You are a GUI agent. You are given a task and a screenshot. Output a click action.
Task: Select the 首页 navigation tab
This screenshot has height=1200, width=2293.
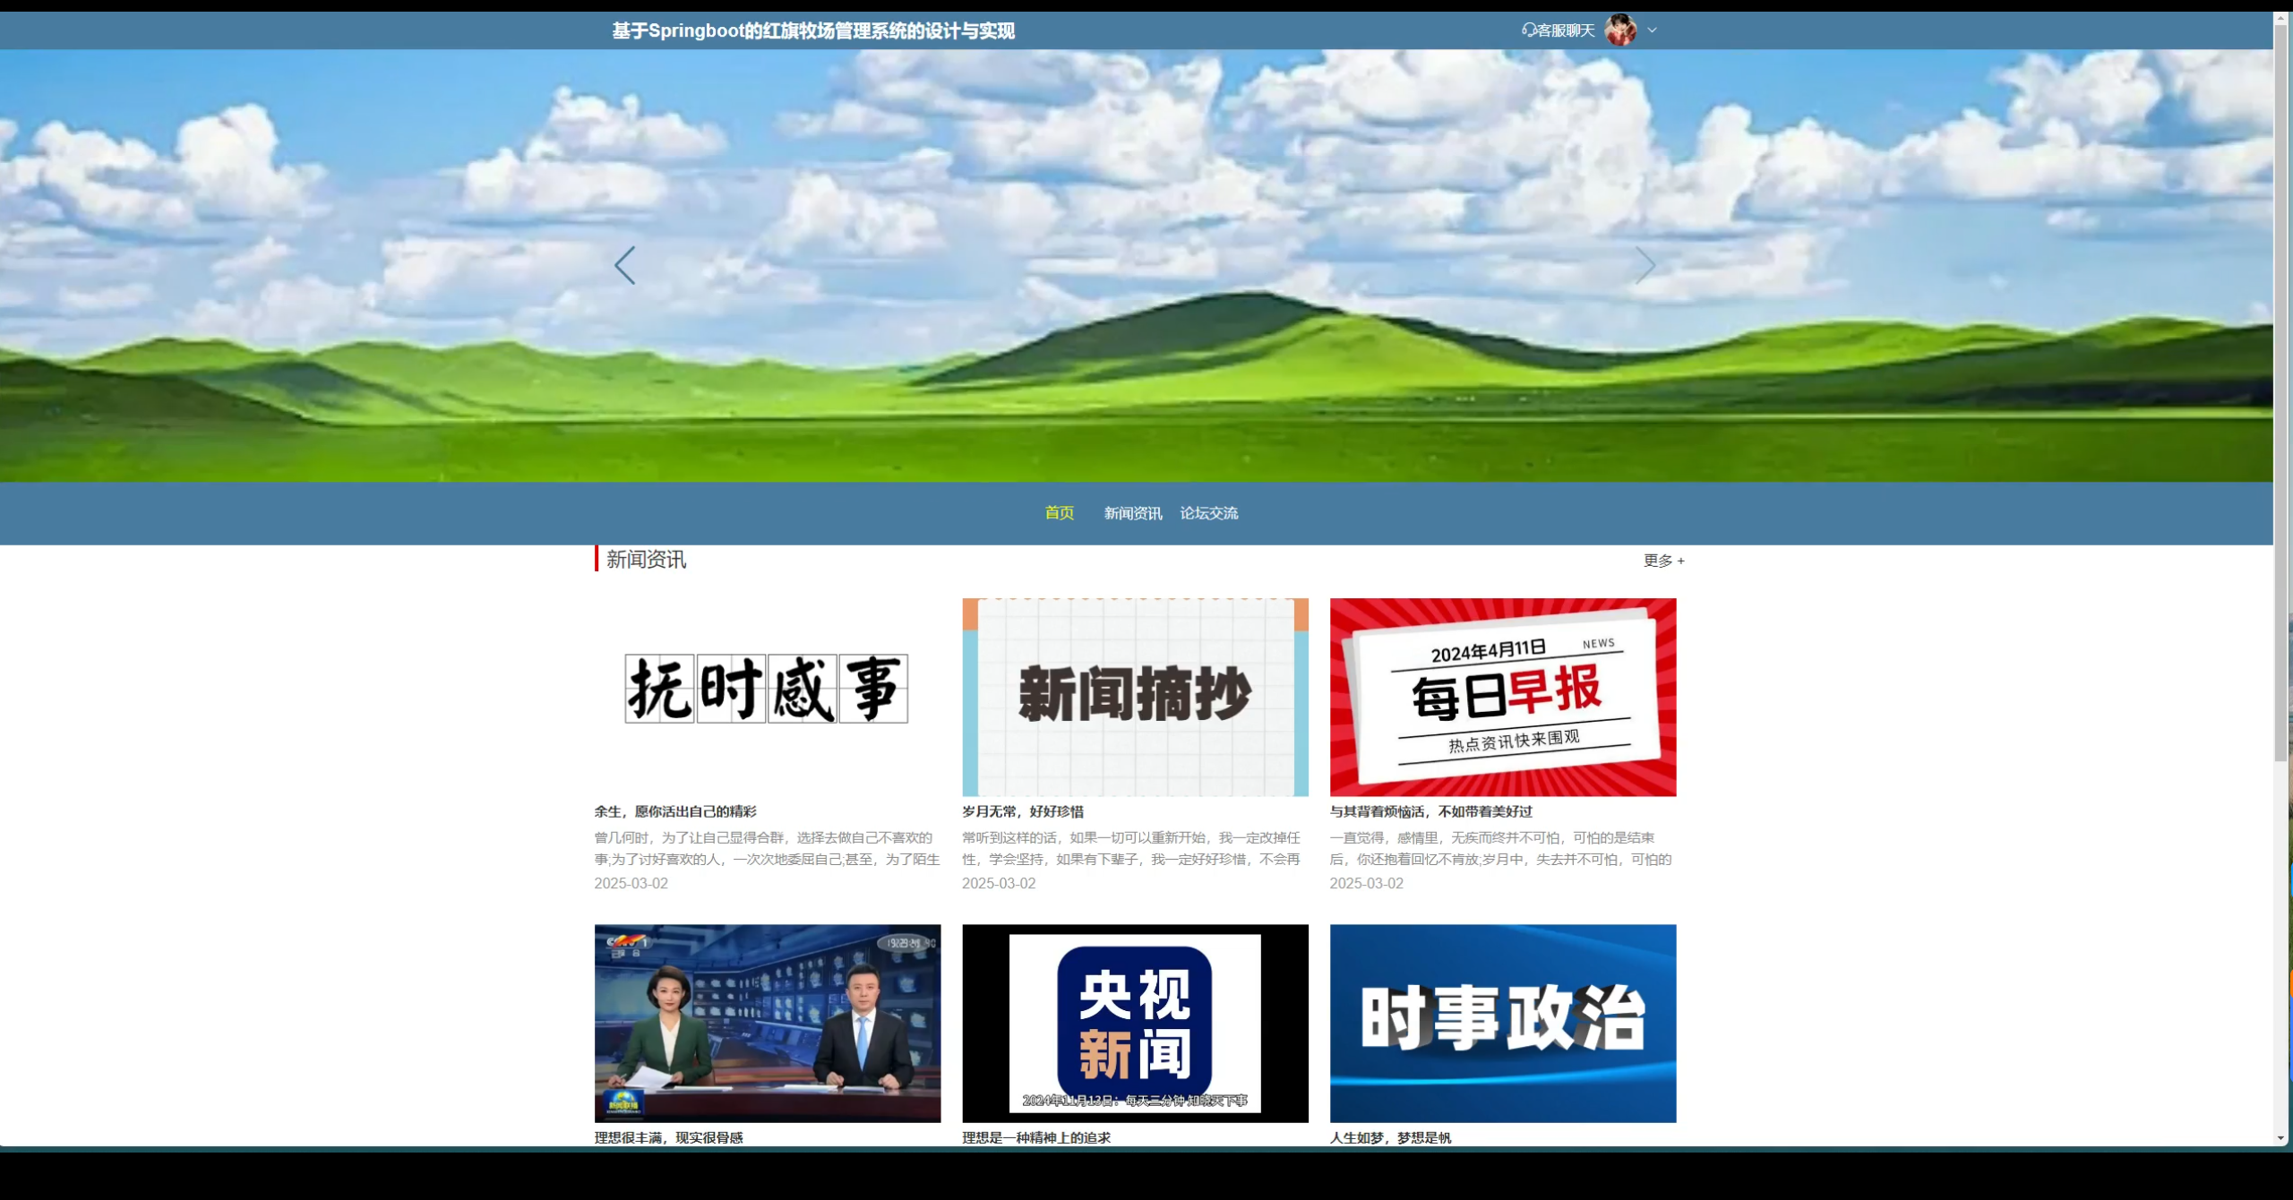click(x=1059, y=513)
